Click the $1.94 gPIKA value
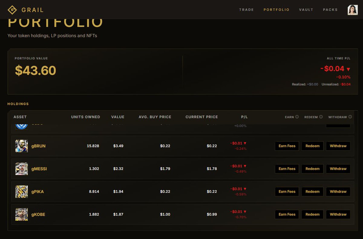This screenshot has width=363, height=239. [x=118, y=191]
